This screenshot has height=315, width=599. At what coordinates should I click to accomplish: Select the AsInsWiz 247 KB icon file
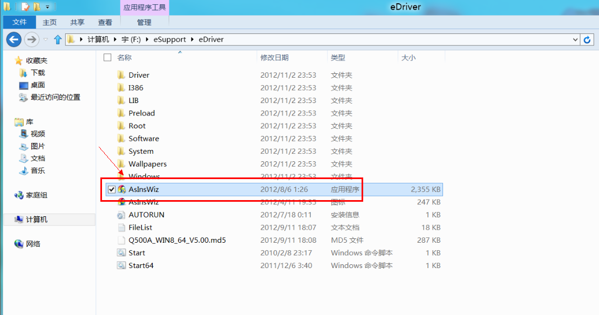(122, 202)
